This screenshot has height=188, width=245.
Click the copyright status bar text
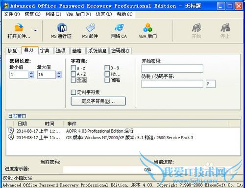pos(122,185)
